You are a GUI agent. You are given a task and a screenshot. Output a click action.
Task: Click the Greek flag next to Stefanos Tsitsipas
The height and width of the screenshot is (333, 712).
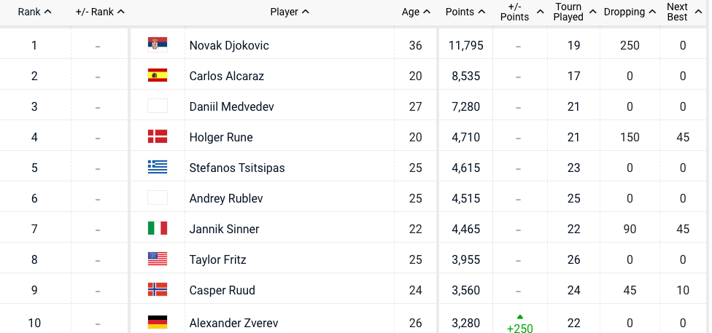pyautogui.click(x=157, y=168)
